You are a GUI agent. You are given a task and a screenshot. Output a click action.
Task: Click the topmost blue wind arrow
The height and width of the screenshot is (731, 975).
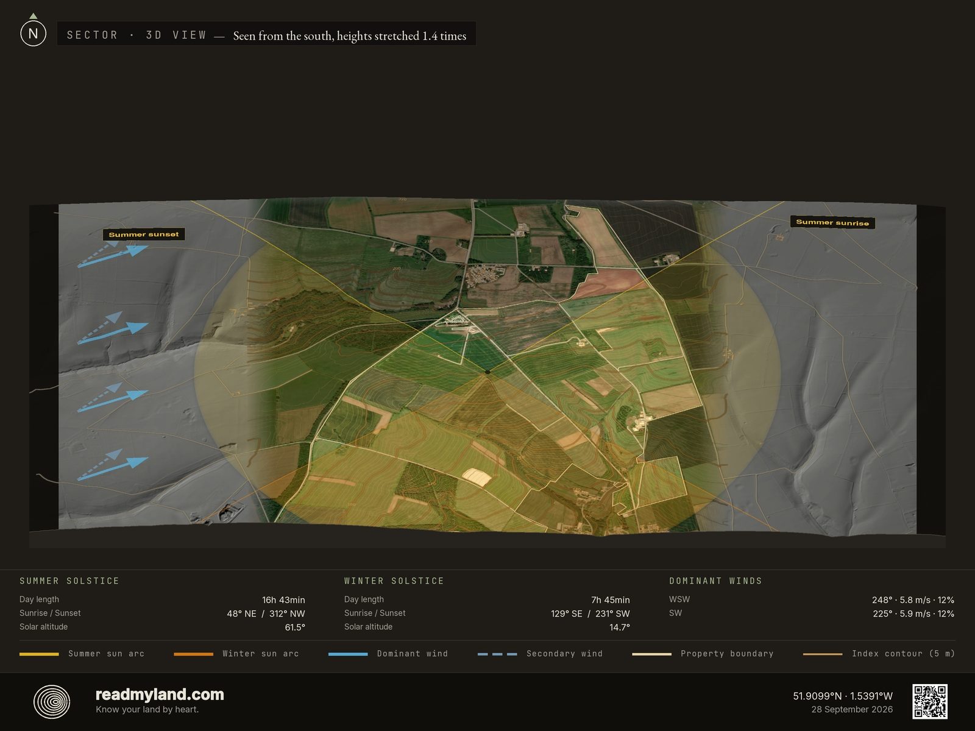click(113, 256)
